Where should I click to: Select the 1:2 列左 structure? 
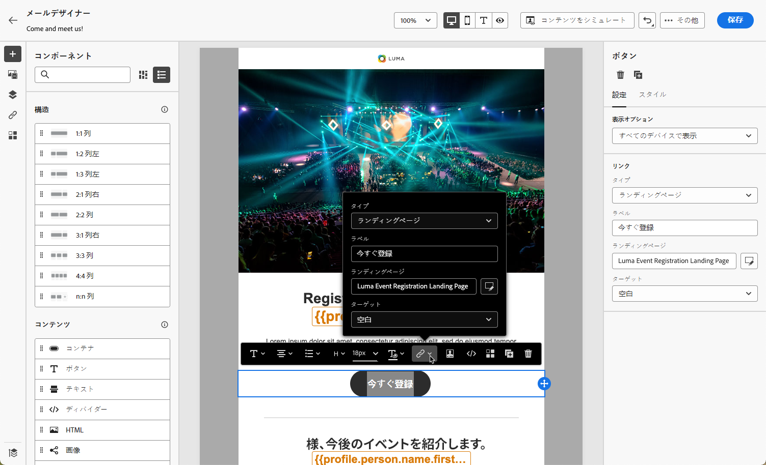click(x=102, y=154)
